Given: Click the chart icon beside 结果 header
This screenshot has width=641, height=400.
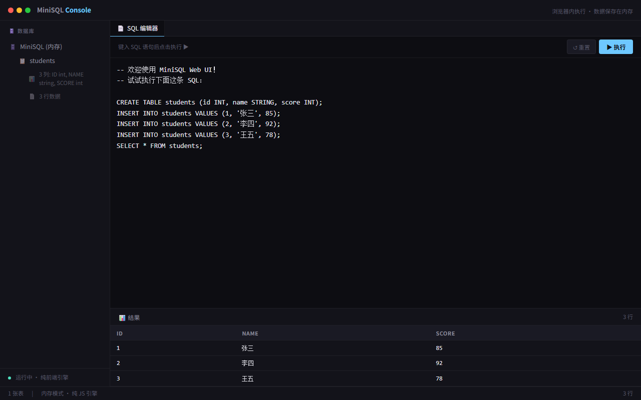Looking at the screenshot, I should point(122,318).
